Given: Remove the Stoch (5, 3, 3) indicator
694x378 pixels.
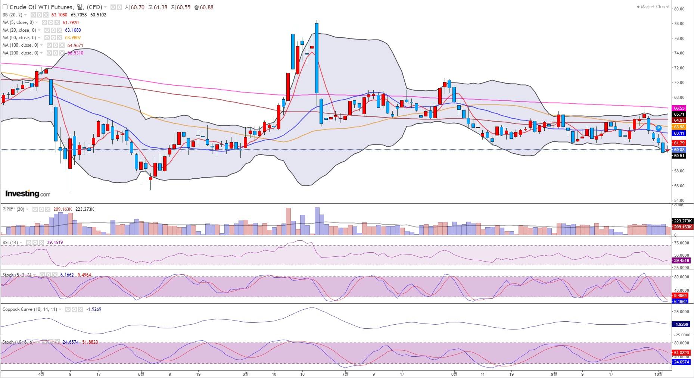Looking at the screenshot, I should [x=55, y=275].
